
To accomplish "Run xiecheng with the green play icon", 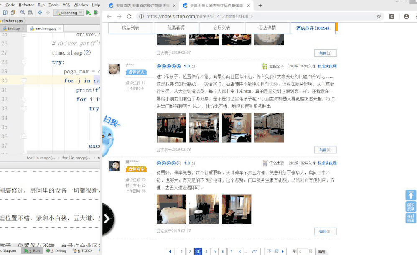I will [x=88, y=12].
